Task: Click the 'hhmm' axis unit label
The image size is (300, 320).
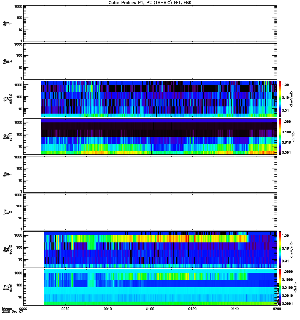Action: point(7,309)
